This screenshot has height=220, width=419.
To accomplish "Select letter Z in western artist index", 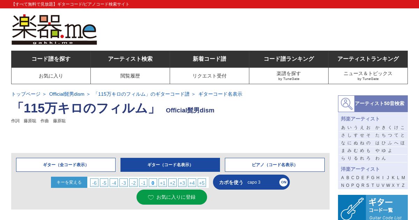I will [403, 185].
